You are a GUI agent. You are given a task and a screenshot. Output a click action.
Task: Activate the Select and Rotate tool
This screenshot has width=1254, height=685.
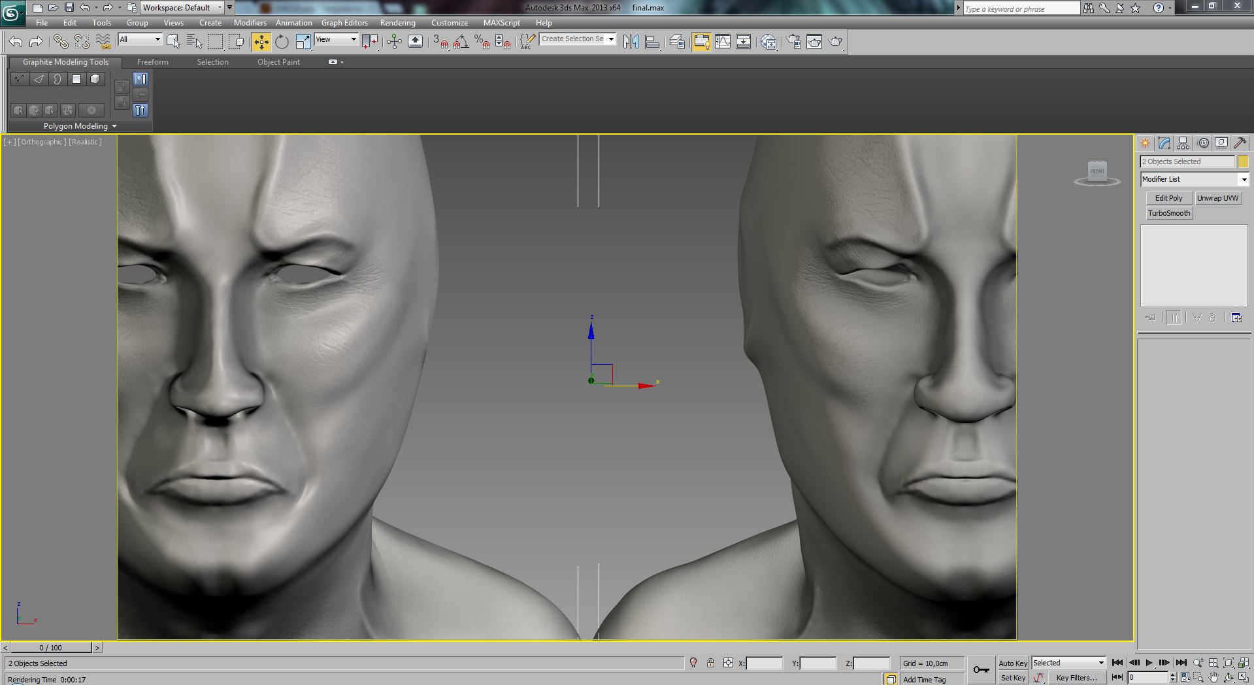coord(282,42)
